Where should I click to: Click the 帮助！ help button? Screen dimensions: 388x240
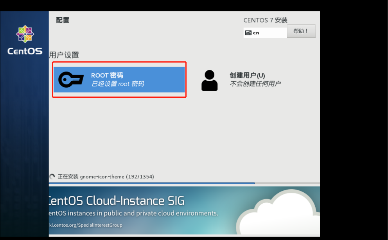(x=301, y=31)
